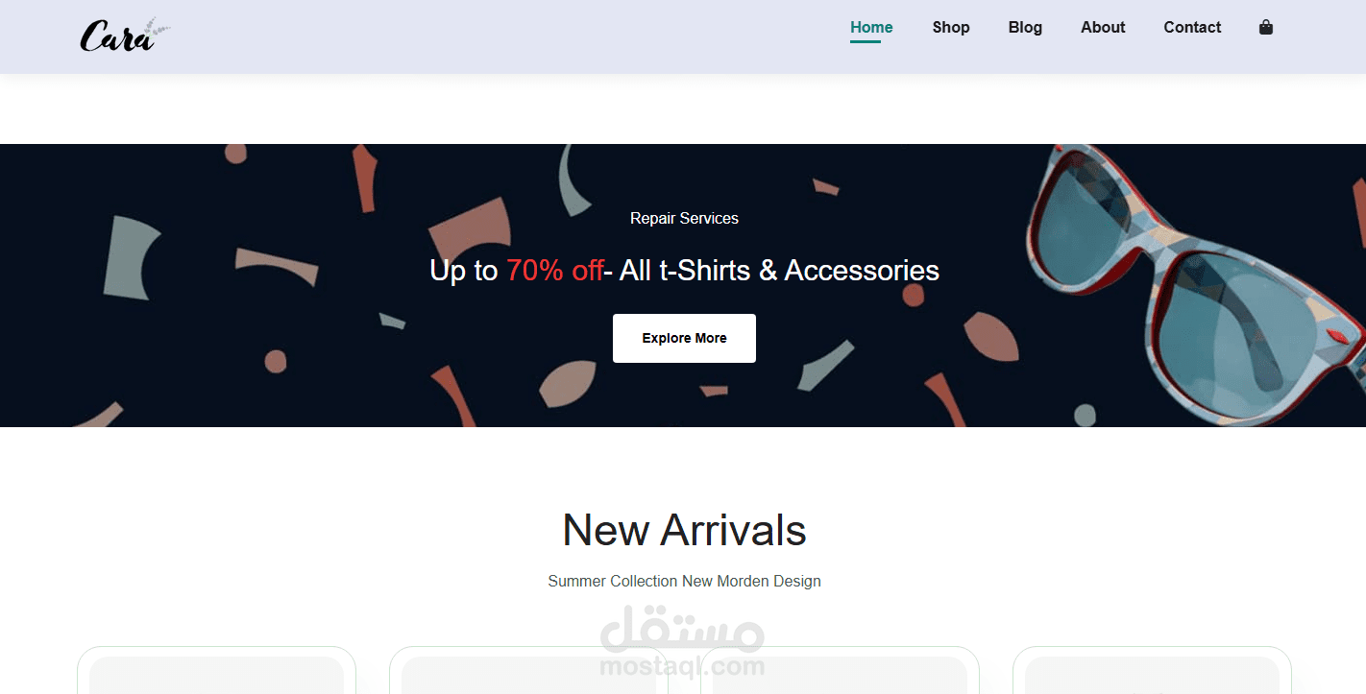
Task: Navigate to the About page
Action: [1103, 27]
